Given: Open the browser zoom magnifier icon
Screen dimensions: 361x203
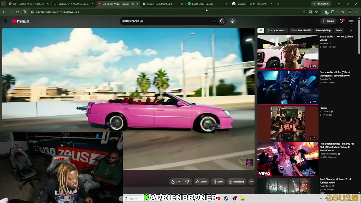Looking at the screenshot, I should click(x=304, y=12).
